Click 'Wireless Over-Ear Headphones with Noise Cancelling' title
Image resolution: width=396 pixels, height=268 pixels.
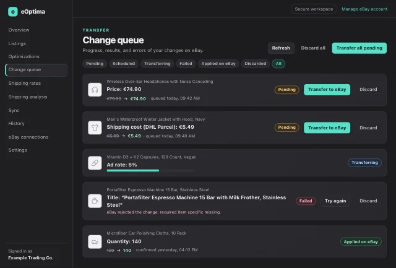click(160, 82)
